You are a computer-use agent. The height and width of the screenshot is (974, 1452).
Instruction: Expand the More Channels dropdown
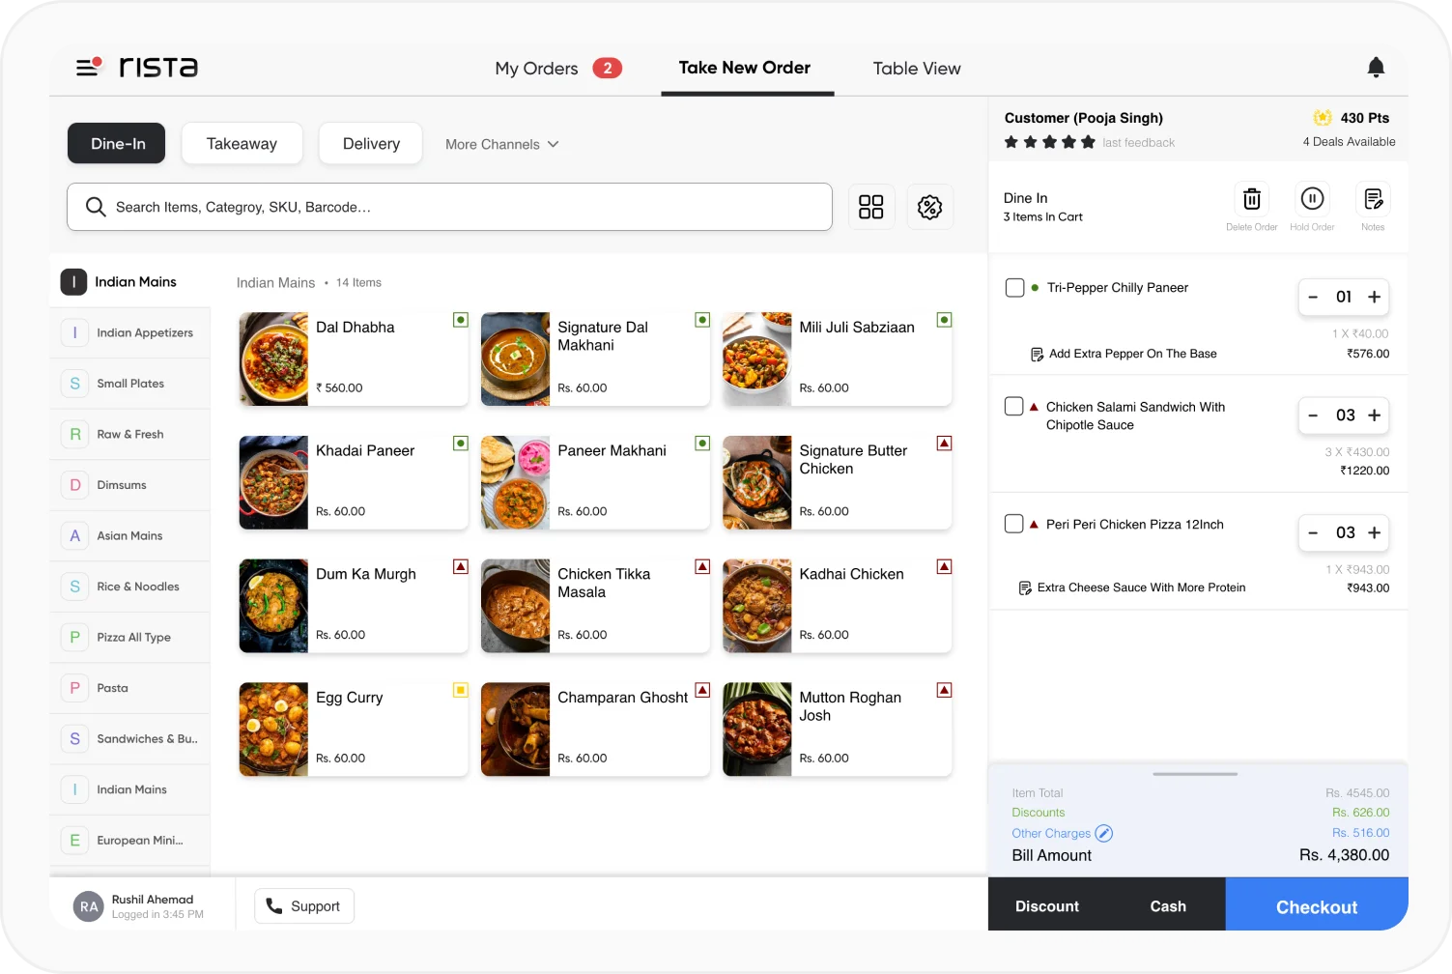coord(502,144)
